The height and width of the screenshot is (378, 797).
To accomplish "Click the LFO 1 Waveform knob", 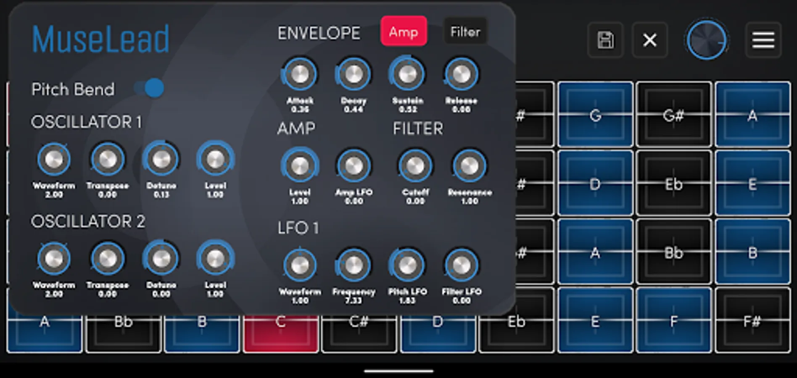I will pyautogui.click(x=300, y=265).
